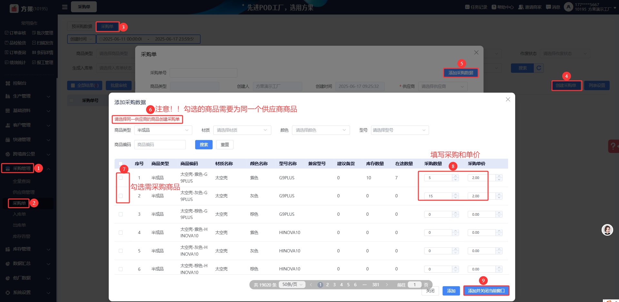Click the invite merchants icon

pyautogui.click(x=521, y=7)
